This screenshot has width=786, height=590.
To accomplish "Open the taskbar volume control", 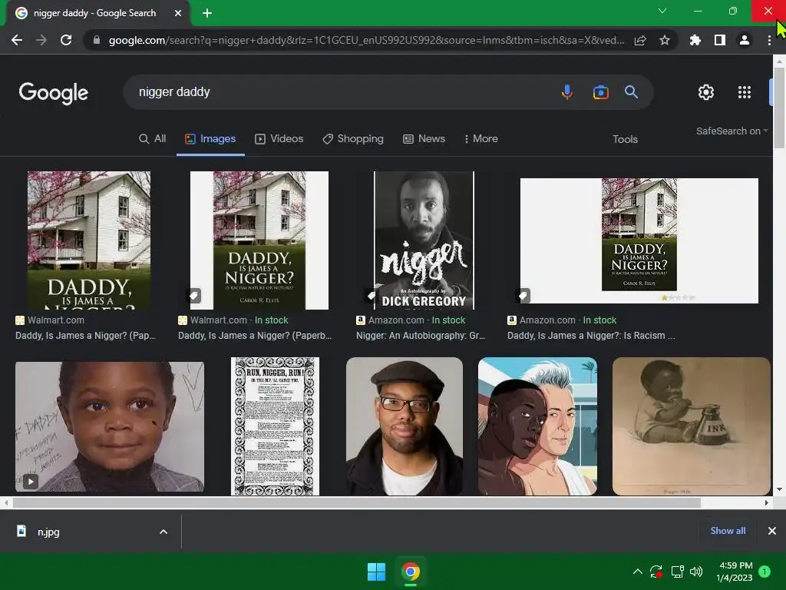I will click(696, 572).
